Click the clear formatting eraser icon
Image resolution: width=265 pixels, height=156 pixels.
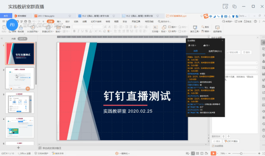(x=105, y=31)
